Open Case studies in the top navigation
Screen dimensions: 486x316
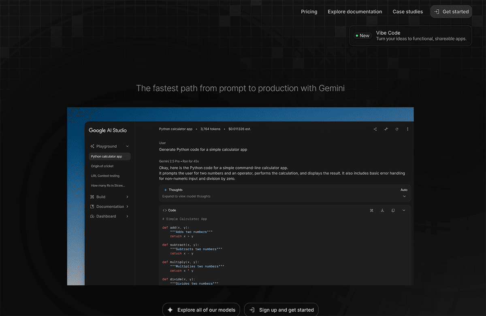tap(407, 12)
